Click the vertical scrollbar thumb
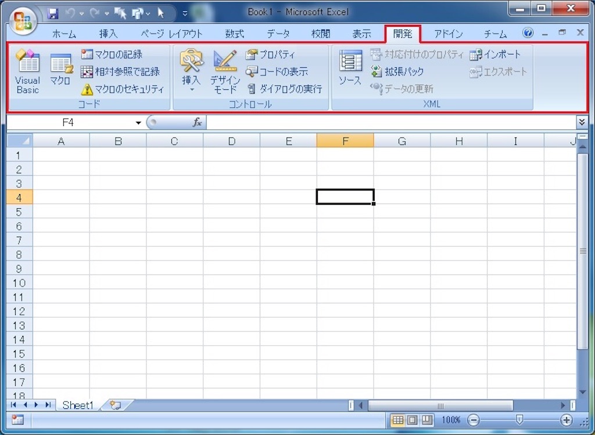This screenshot has height=435, width=595. [582, 251]
